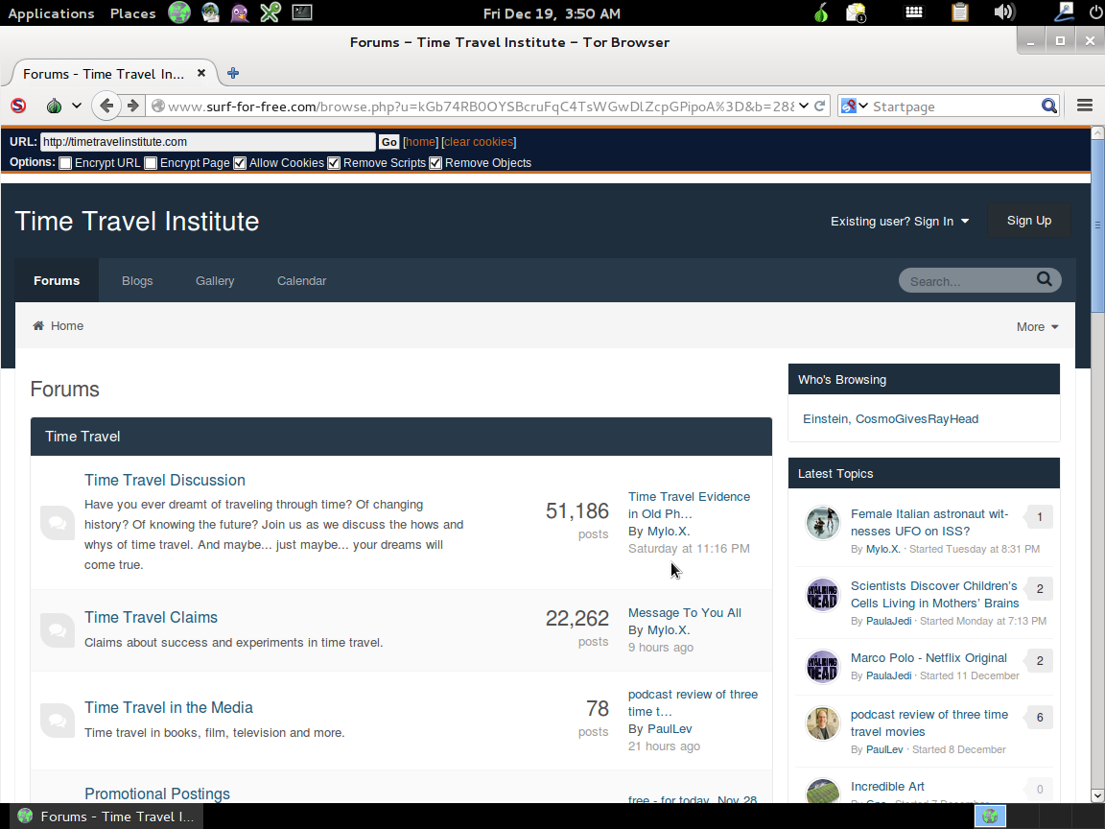Click the forum search magnifier icon

click(1044, 279)
